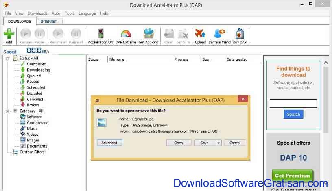
Task: Select the Completed status filter
Action: (37, 64)
